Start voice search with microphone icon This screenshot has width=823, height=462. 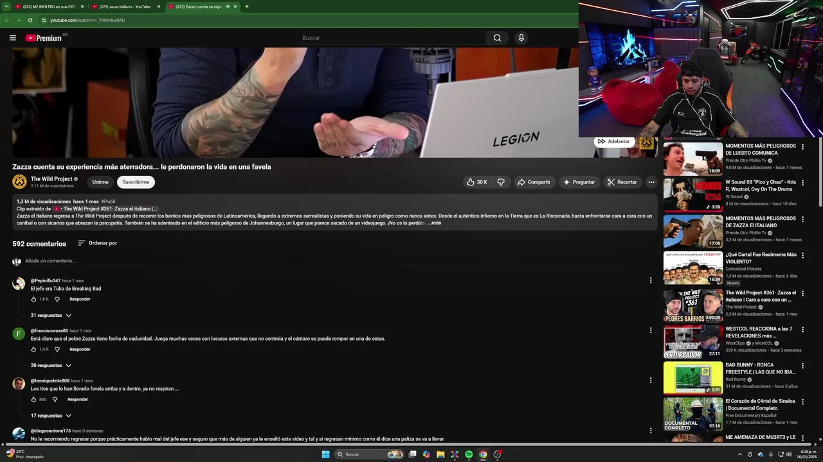point(521,38)
